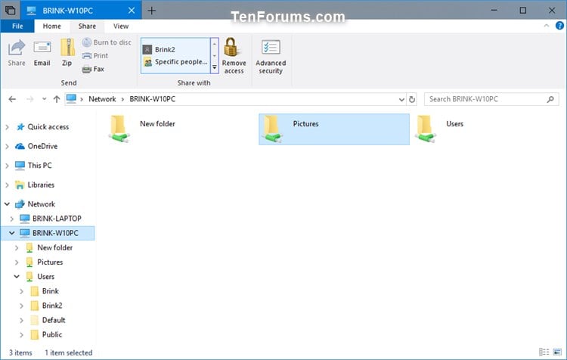Viewport: 567px width, 360px height.
Task: Open the Help question mark icon
Action: (x=559, y=26)
